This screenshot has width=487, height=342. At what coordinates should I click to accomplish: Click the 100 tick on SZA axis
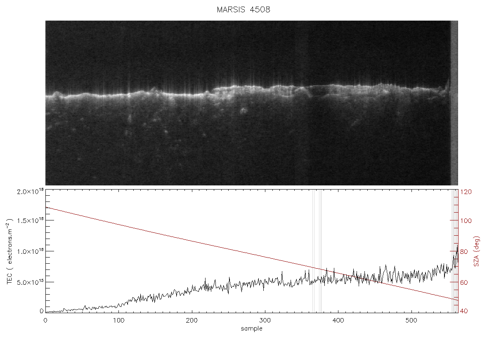(x=466, y=221)
